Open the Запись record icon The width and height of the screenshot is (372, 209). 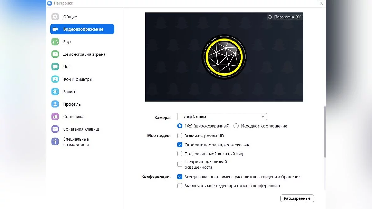(x=55, y=92)
